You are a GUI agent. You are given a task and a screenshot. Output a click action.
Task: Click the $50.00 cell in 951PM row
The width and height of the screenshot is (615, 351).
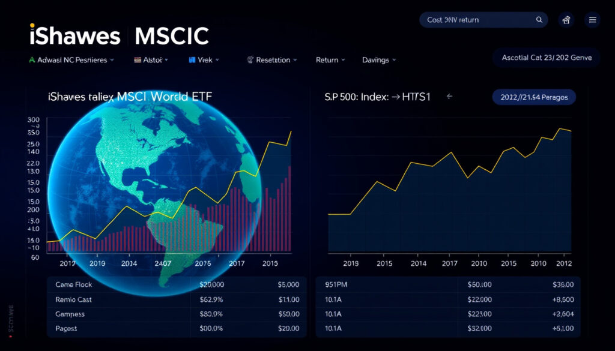coord(479,285)
